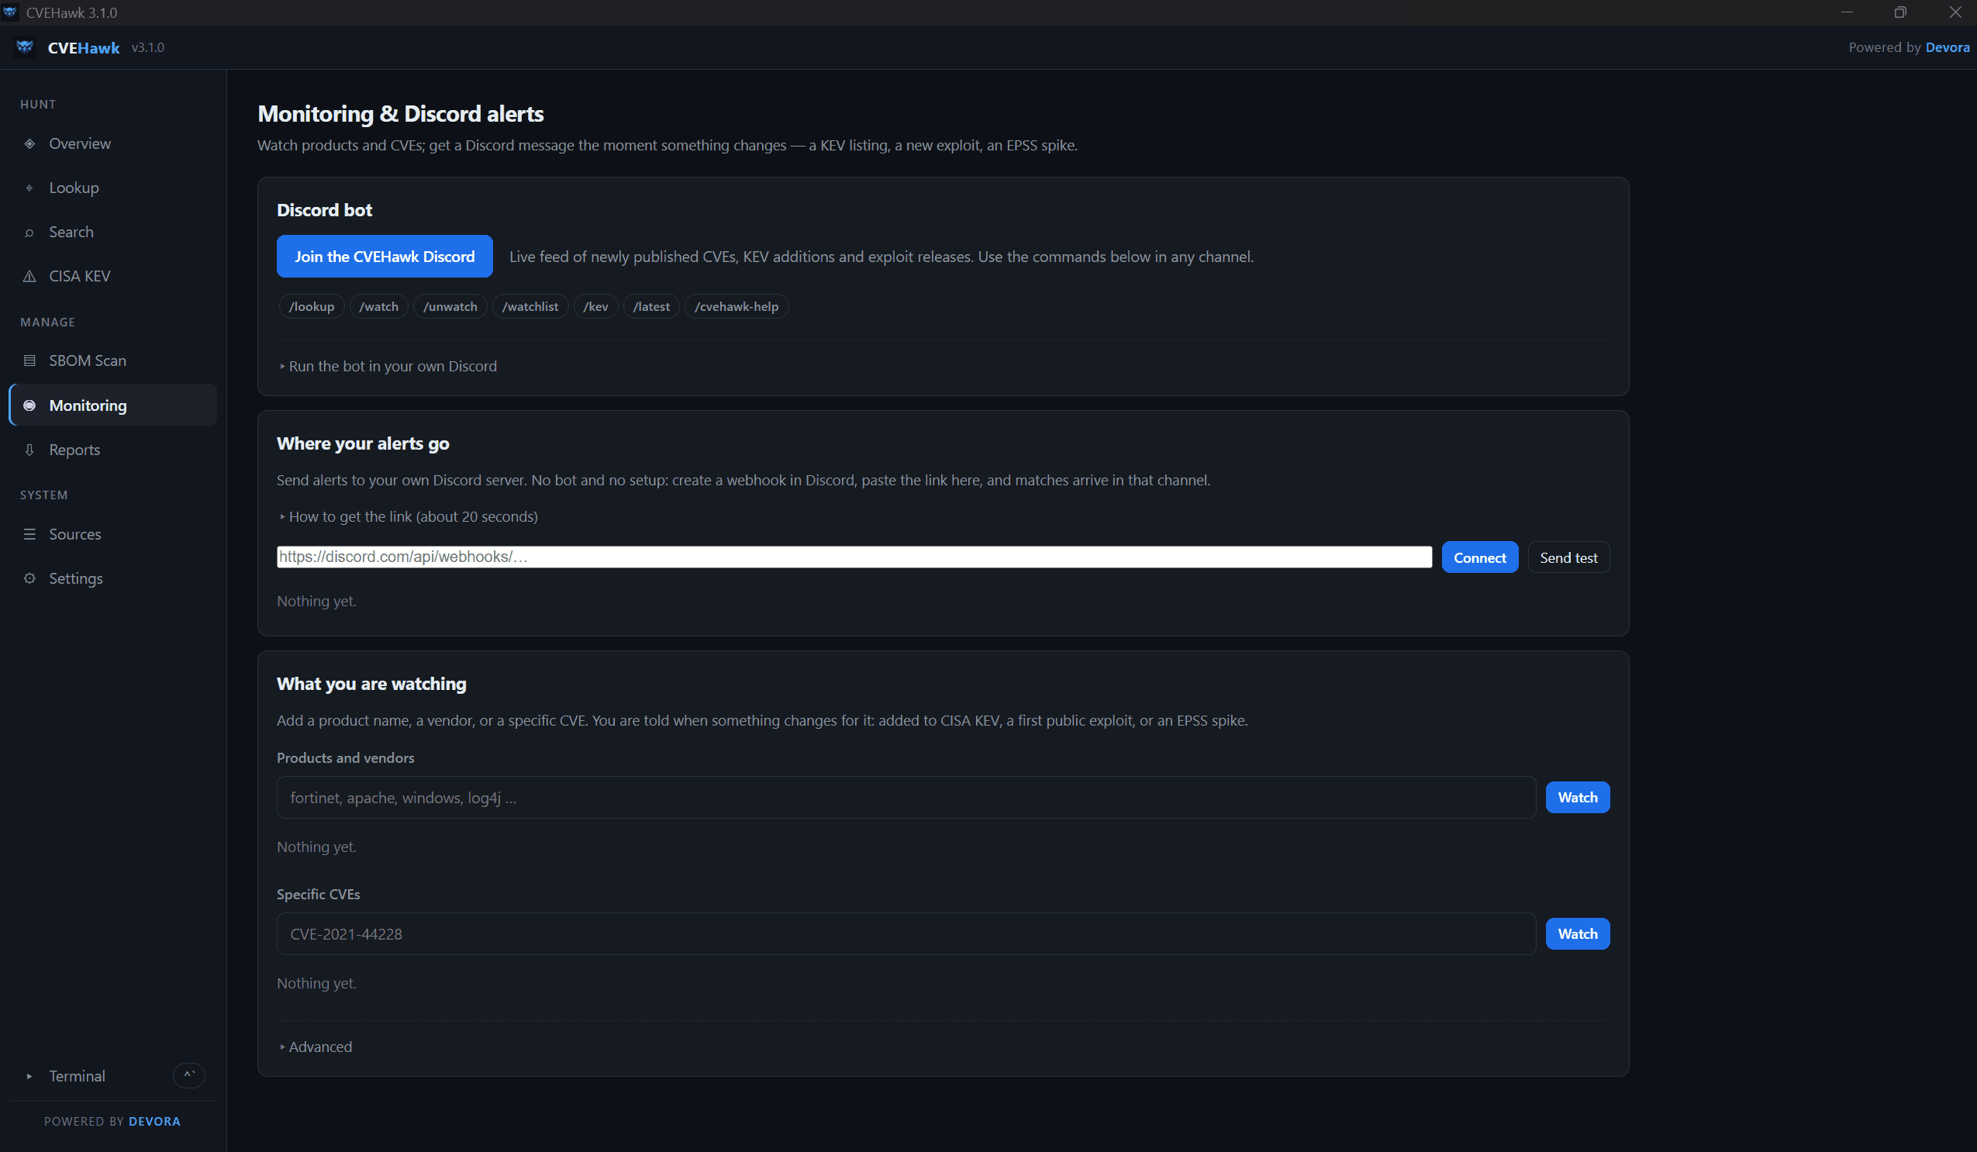This screenshot has width=1977, height=1152.
Task: Click the Reports download icon
Action: [29, 450]
